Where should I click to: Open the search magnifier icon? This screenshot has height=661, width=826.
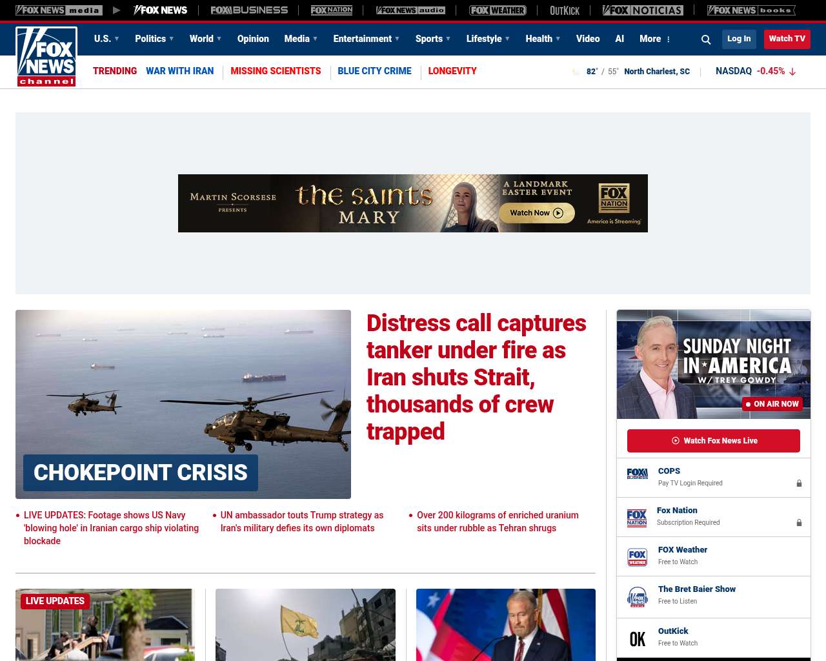click(706, 39)
